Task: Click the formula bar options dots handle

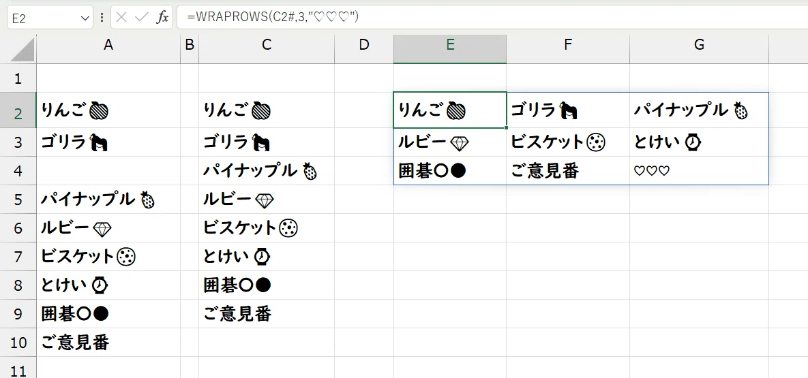Action: [102, 18]
